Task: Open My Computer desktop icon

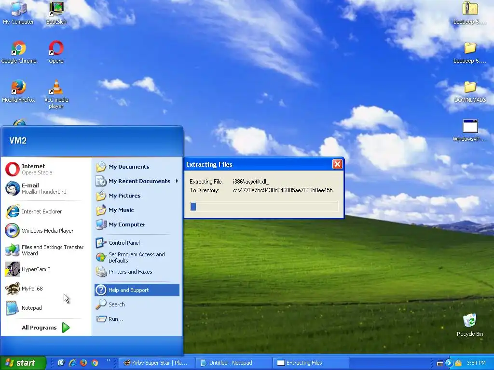Action: (18, 13)
